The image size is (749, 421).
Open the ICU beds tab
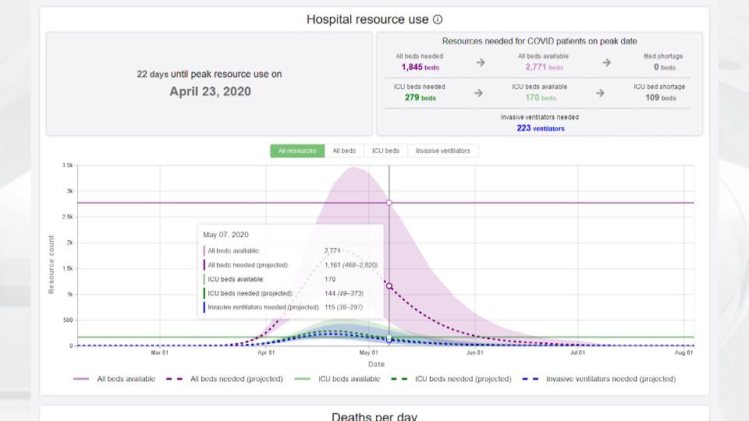385,150
